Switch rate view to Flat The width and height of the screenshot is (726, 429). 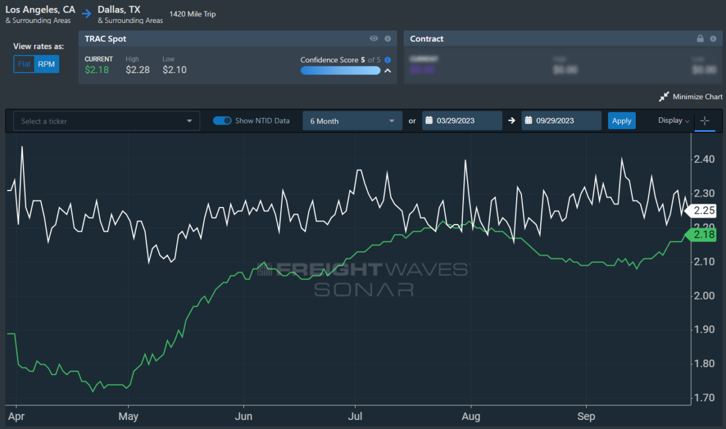tap(24, 64)
